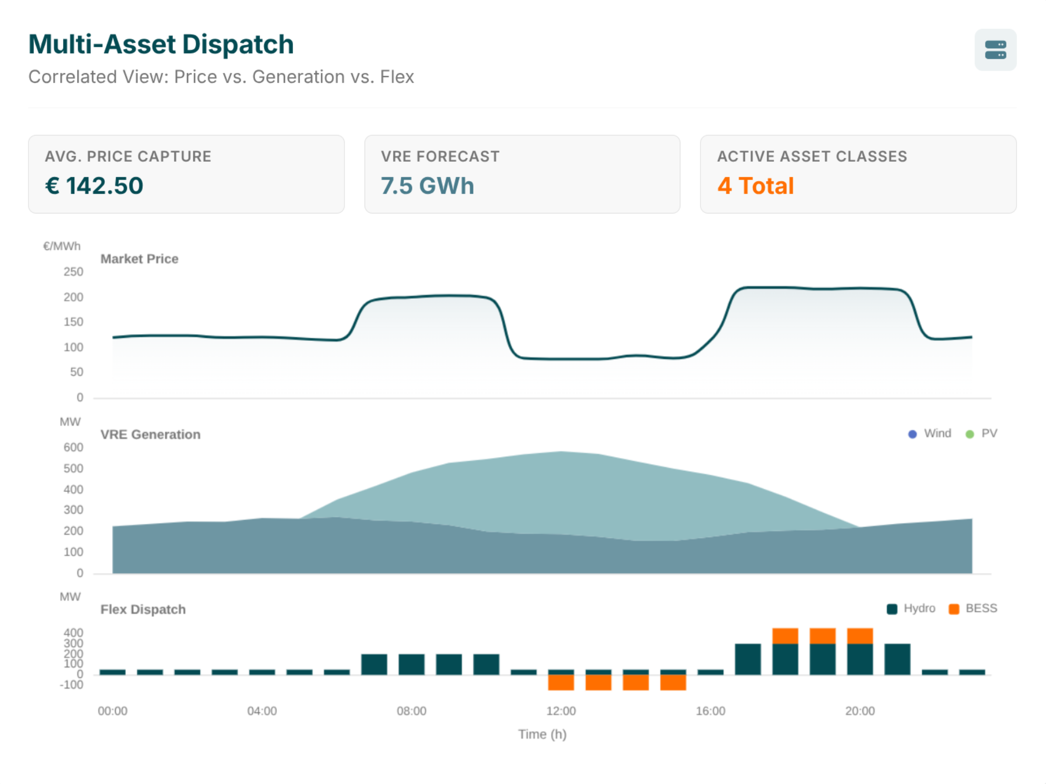Open the VRE Forecast card
Screen dimensions: 1046x784
(x=522, y=174)
